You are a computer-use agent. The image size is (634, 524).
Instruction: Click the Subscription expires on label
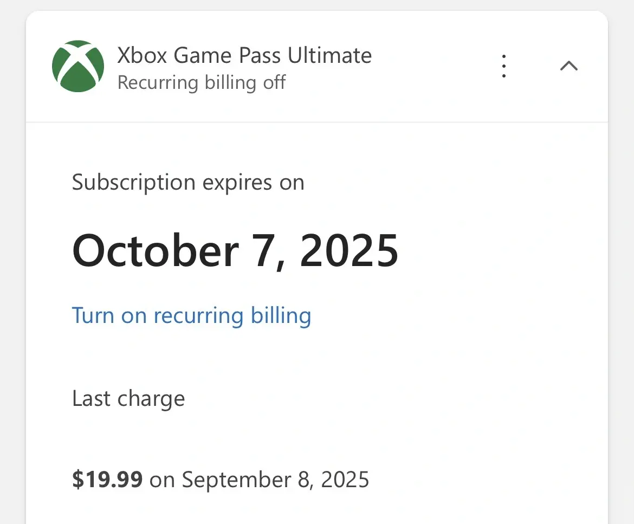point(188,182)
